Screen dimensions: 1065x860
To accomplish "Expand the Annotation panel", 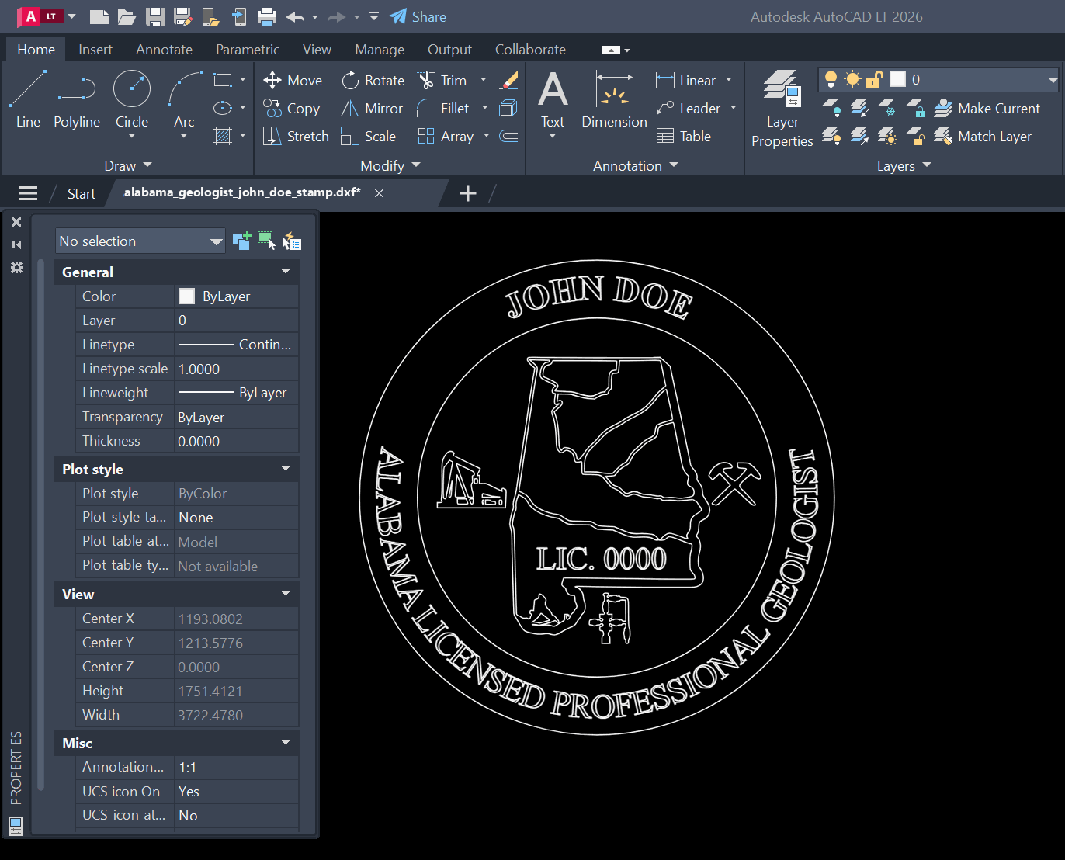I will coord(636,165).
